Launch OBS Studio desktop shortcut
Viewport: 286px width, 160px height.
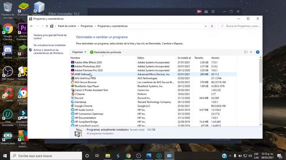pos(8,73)
